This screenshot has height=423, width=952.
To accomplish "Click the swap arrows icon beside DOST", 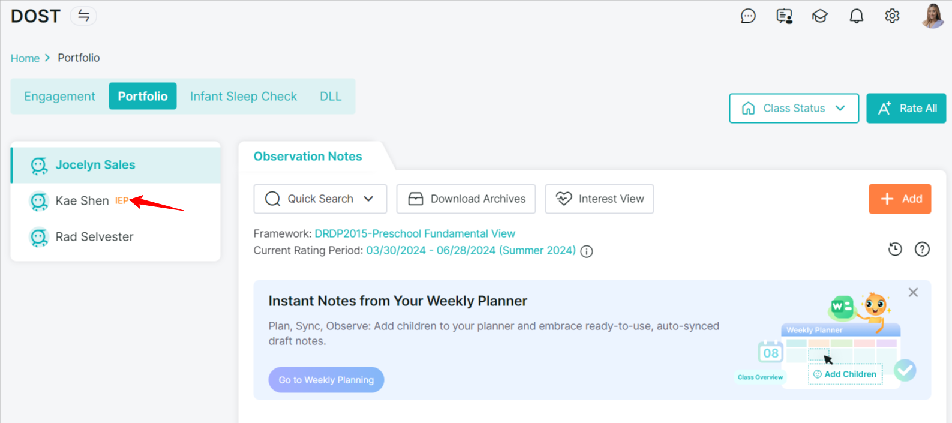I will tap(83, 16).
